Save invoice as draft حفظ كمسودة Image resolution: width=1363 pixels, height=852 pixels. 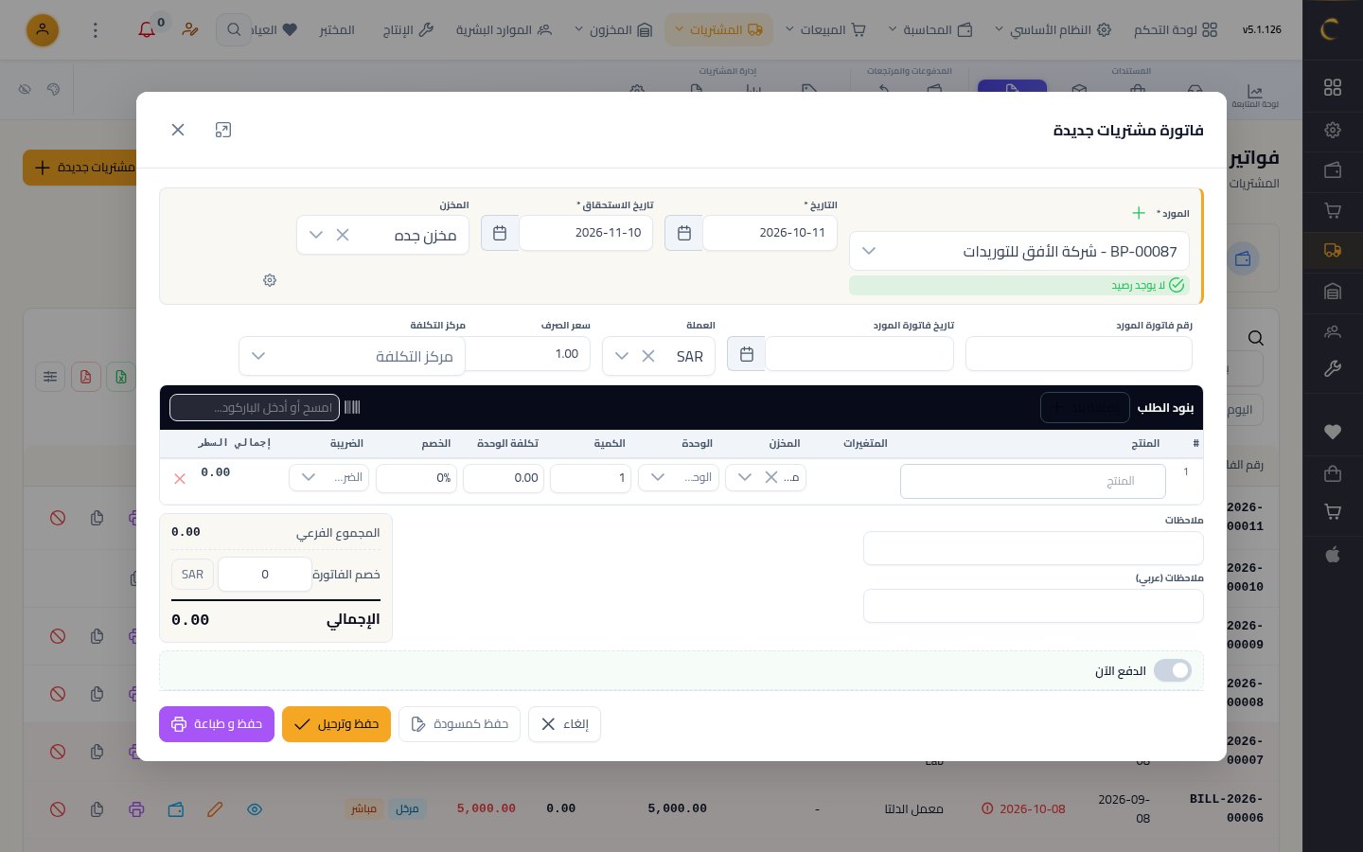coord(459,724)
